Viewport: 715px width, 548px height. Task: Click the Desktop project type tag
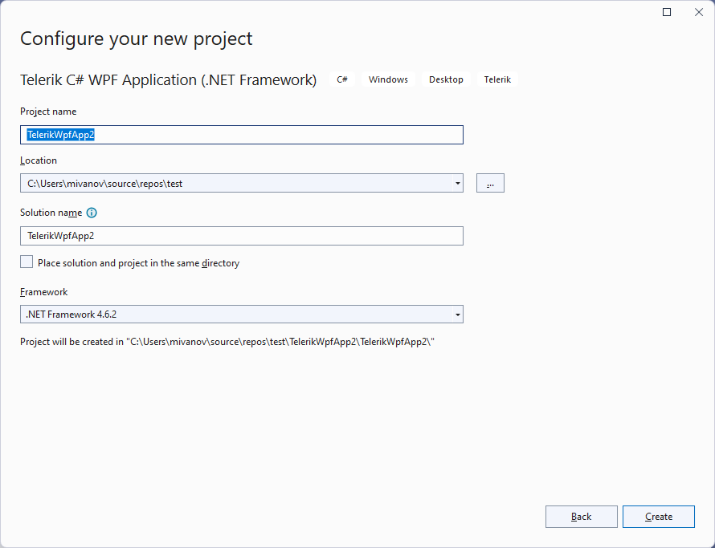[446, 79]
